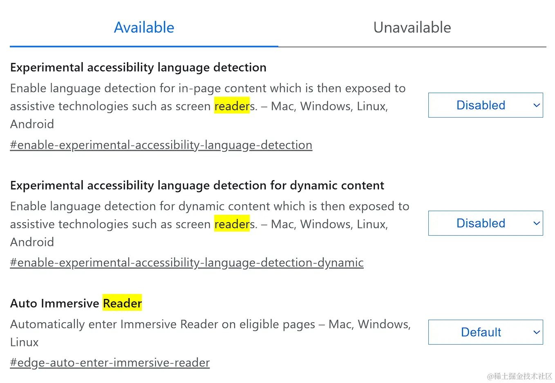Switch to the Available tab
Viewport: 555px width, 383px height.
pyautogui.click(x=144, y=28)
